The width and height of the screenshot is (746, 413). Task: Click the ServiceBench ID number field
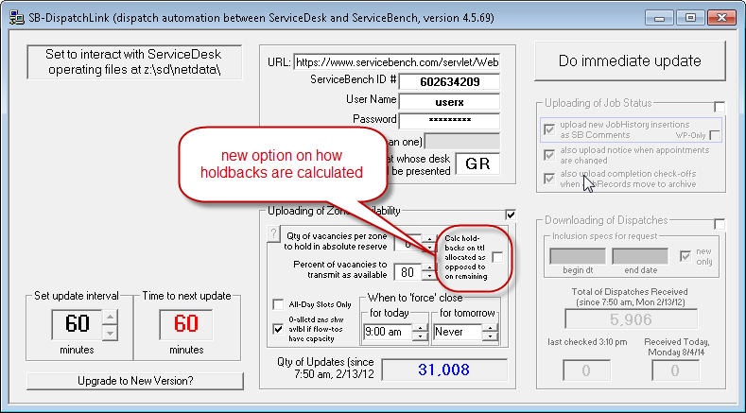(x=448, y=81)
